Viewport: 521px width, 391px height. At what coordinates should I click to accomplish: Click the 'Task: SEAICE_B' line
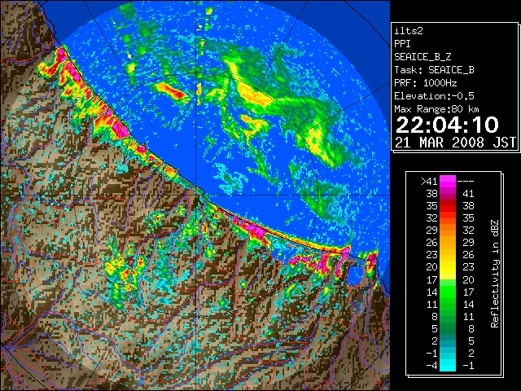[434, 70]
